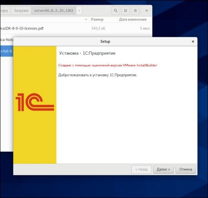Select the highlighted file row behind the dialog

coord(7,51)
